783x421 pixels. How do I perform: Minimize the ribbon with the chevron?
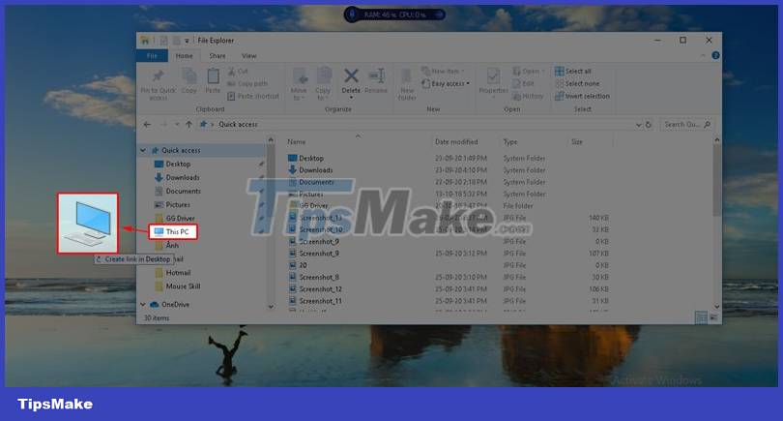point(703,55)
